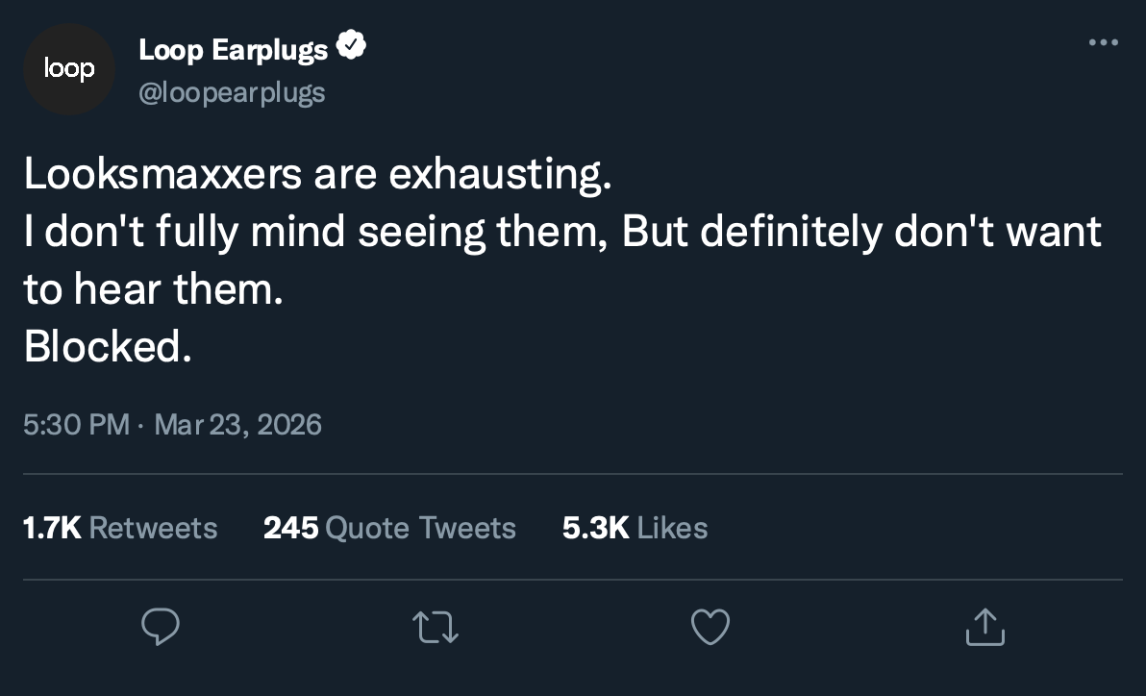Click the 5:30 PM timestamp
Screen dimensions: 1146x696
(x=76, y=424)
